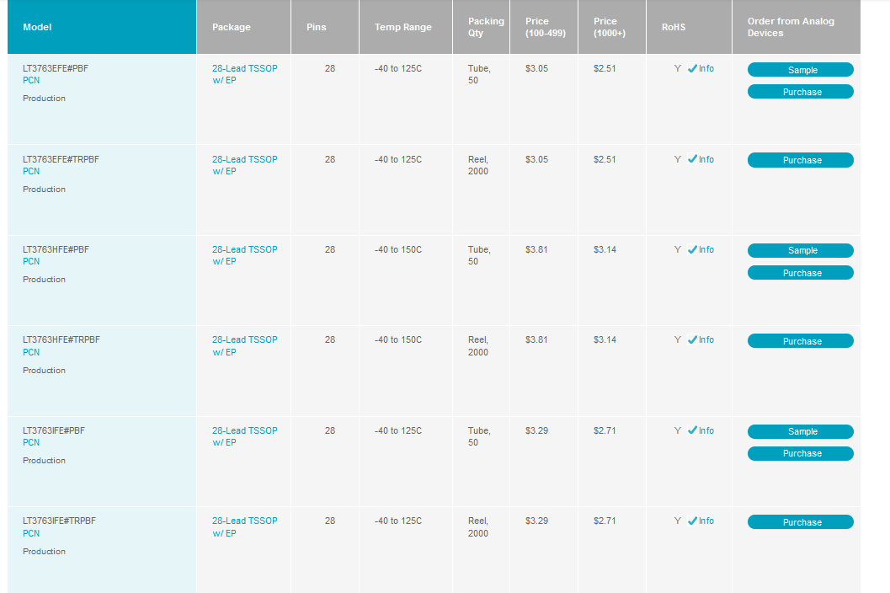This screenshot has width=890, height=593.
Task: Open 28-Lead TSSOP package link for LT3763EFE#TRPBF
Action: [245, 165]
